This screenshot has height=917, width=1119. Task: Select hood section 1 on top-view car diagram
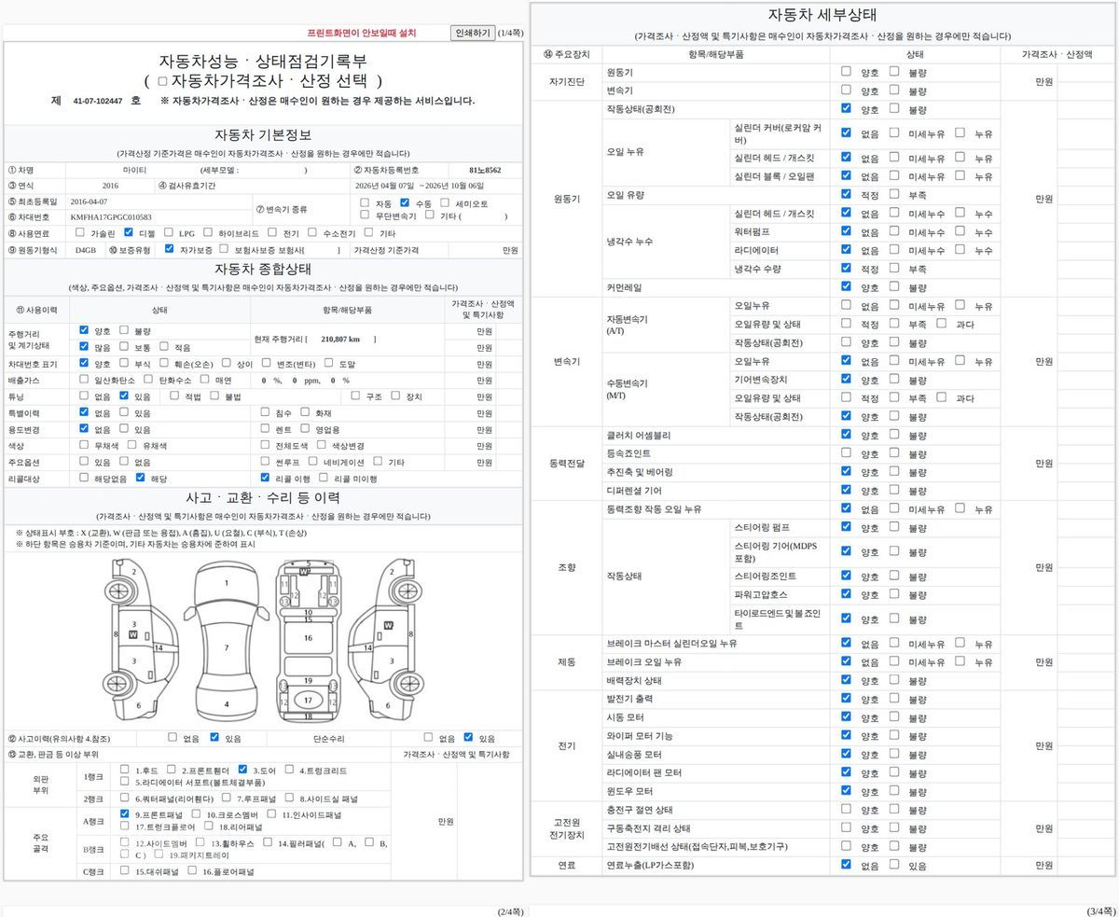[226, 583]
